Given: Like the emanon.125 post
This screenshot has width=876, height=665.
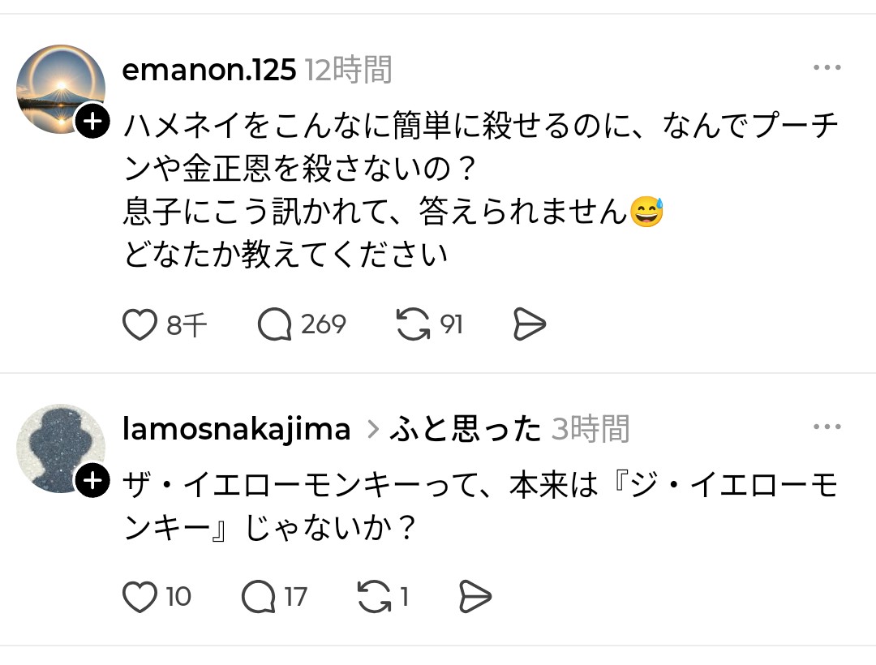Looking at the screenshot, I should click(x=140, y=325).
